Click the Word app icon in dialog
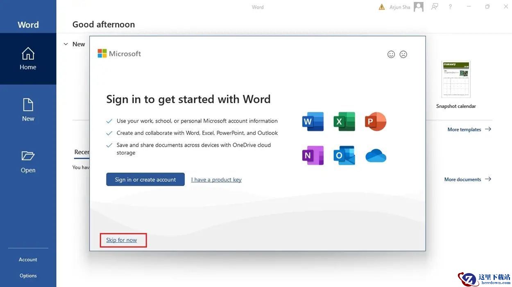Viewport: 512px width, 287px height. 313,122
